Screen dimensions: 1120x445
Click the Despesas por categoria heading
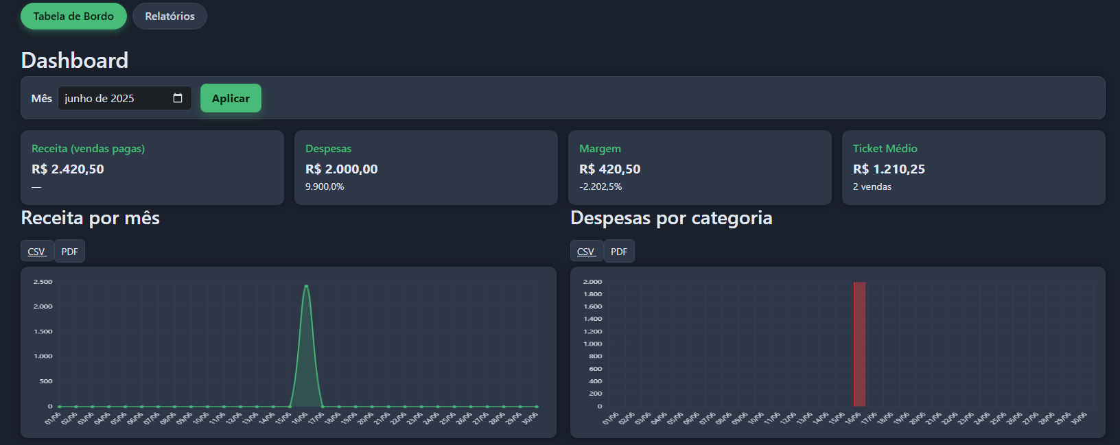[671, 218]
